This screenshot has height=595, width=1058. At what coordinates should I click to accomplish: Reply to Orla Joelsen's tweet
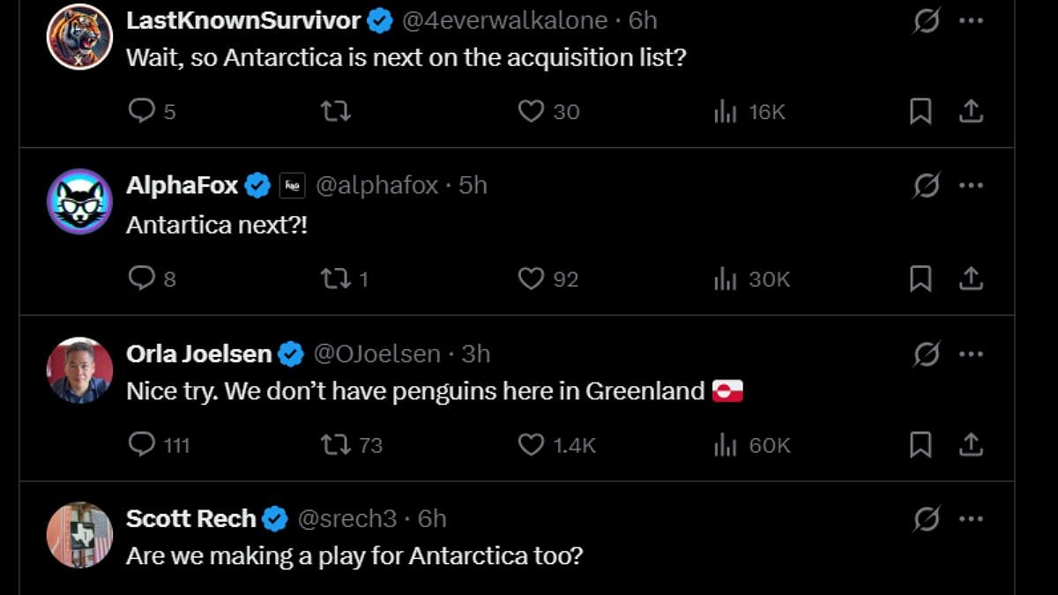(142, 445)
